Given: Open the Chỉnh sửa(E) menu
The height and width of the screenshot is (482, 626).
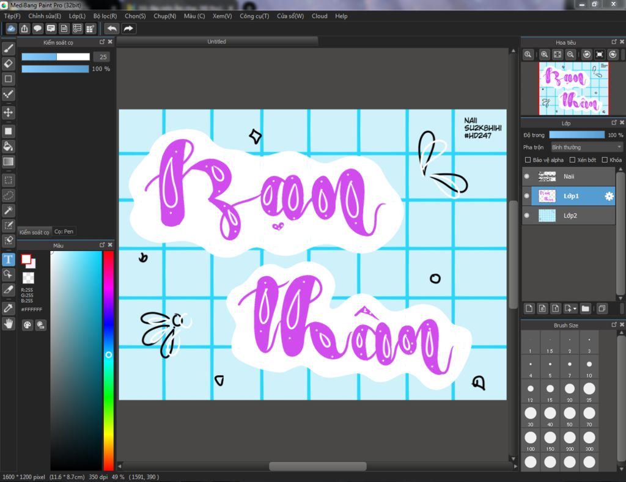Looking at the screenshot, I should point(45,16).
